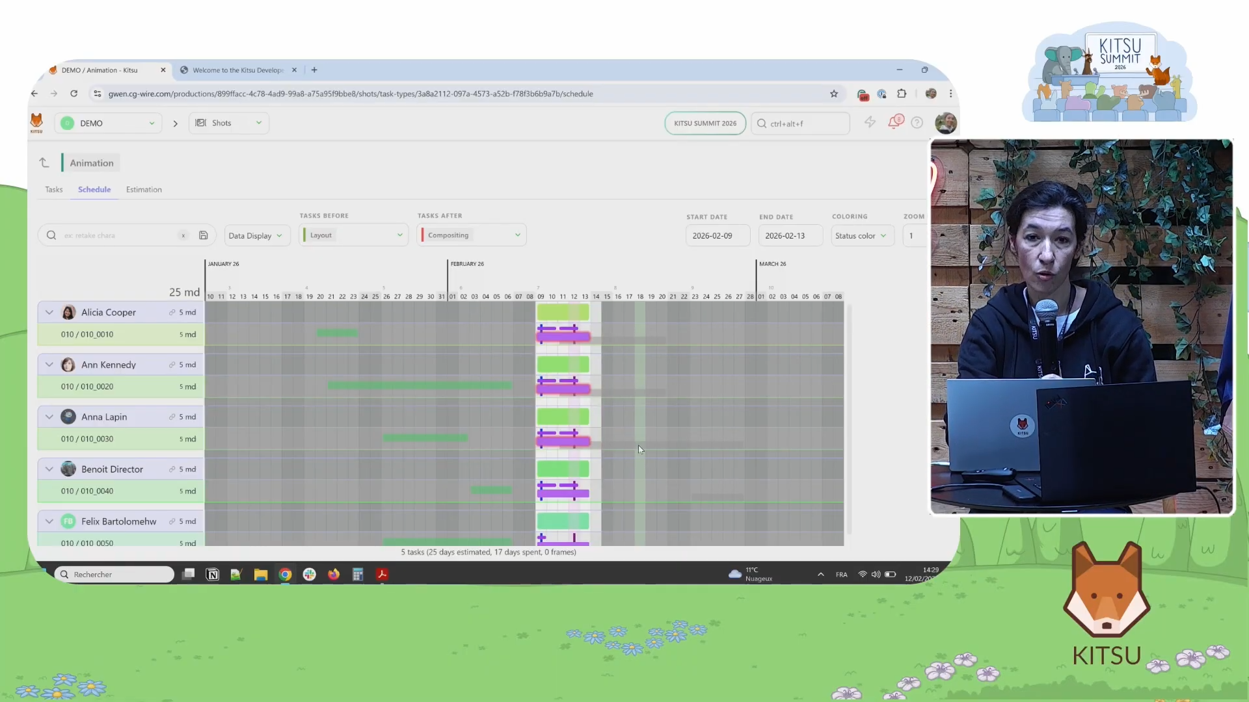Open Chrome from the Windows taskbar
This screenshot has height=702, width=1249.
(x=285, y=574)
